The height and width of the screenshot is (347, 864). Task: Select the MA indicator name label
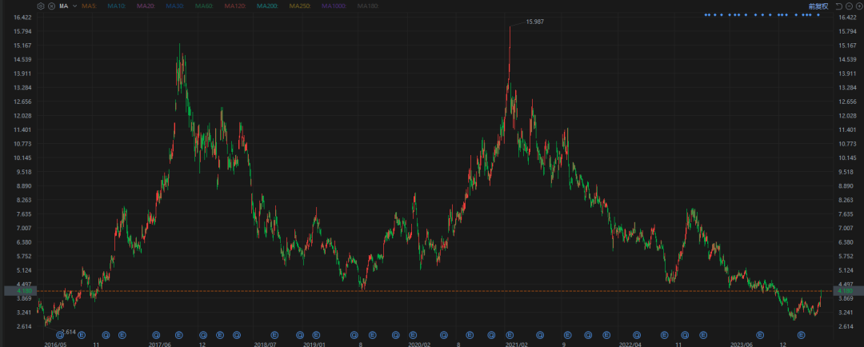(63, 6)
